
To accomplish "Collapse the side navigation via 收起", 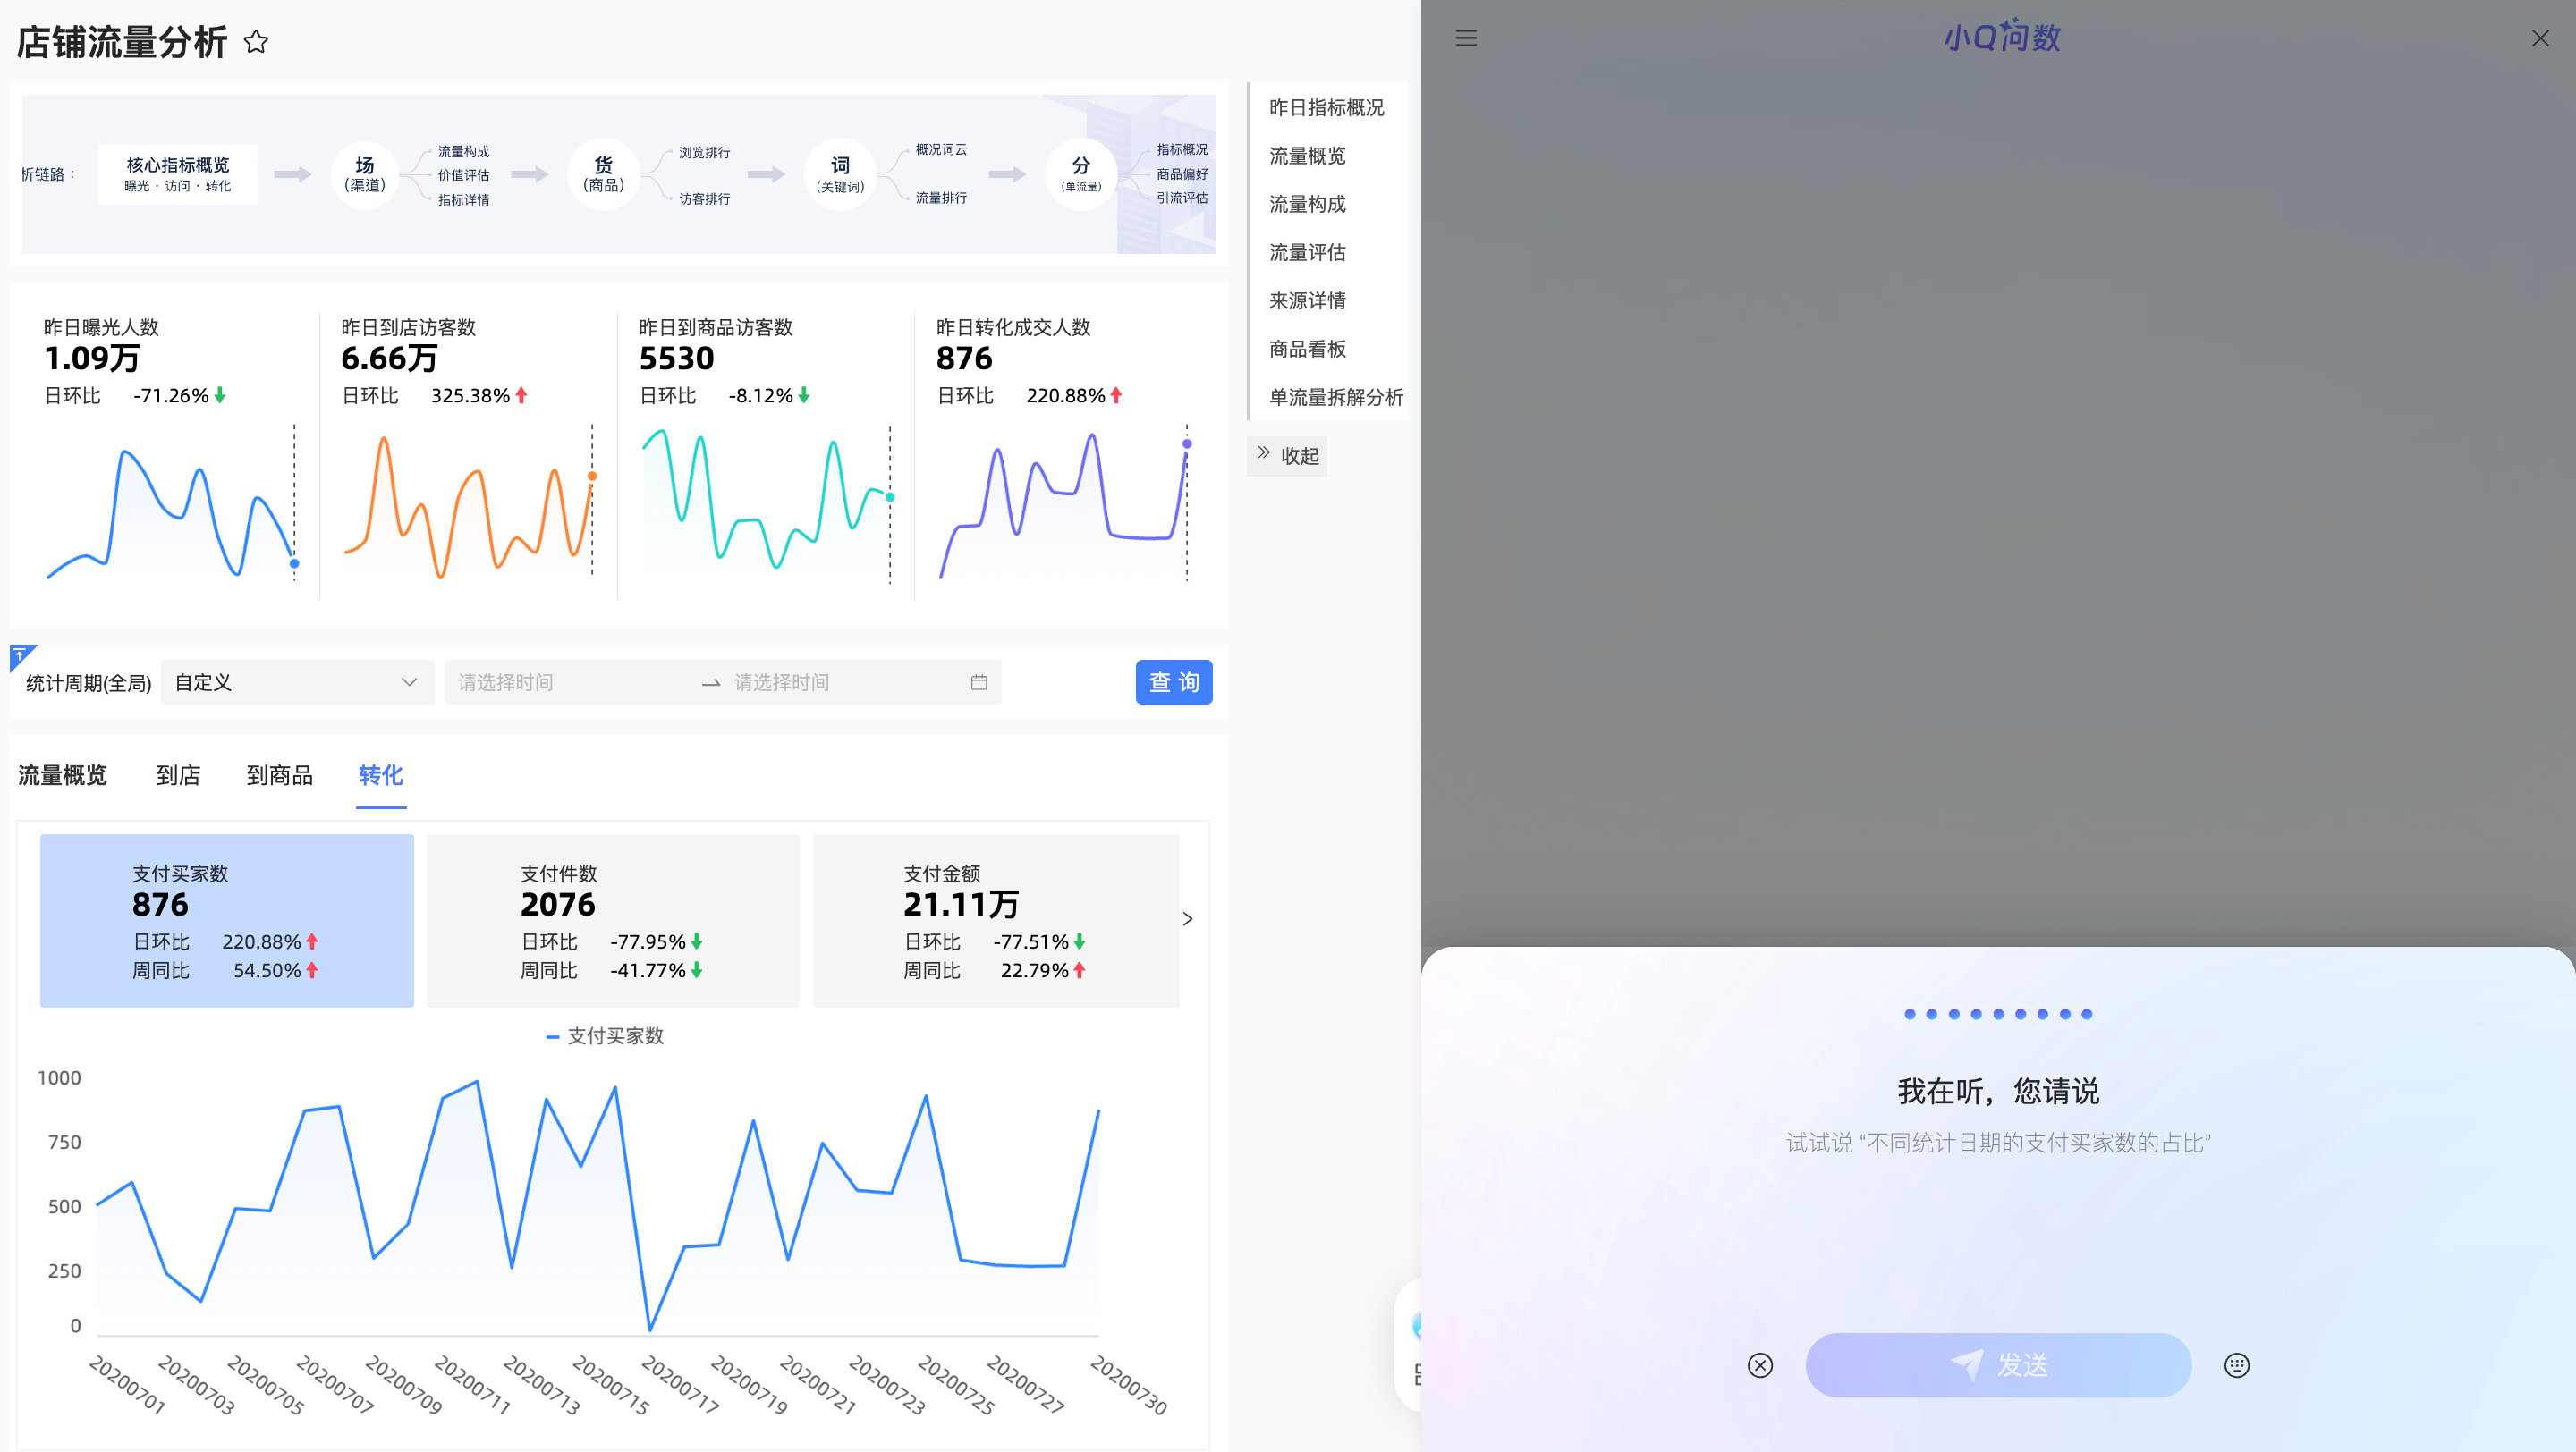I will tap(1288, 456).
